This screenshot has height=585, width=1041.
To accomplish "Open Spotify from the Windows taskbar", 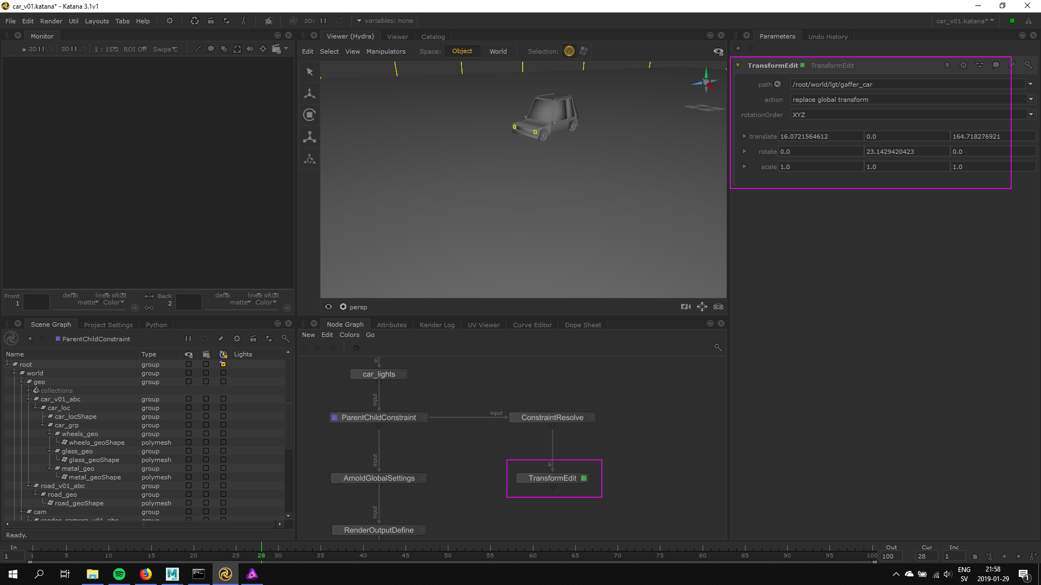I will coord(119,574).
